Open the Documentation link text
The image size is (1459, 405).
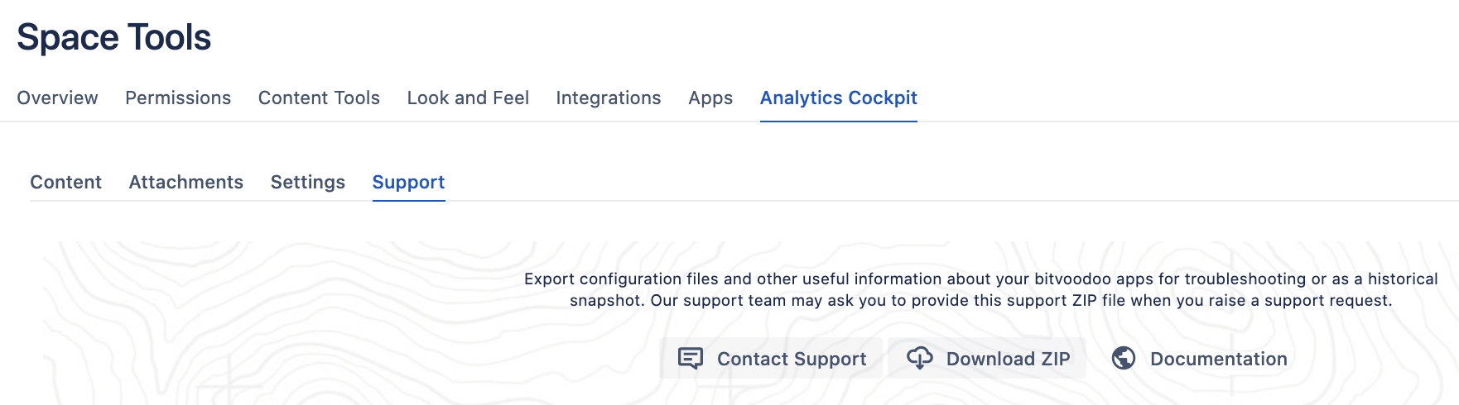coord(1218,359)
